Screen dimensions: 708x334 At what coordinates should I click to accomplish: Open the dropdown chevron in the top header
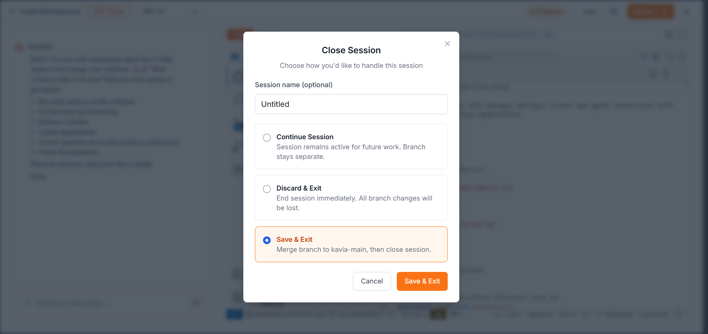pyautogui.click(x=195, y=12)
